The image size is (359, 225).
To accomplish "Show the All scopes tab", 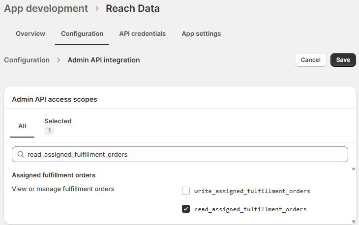I will pos(22,126).
